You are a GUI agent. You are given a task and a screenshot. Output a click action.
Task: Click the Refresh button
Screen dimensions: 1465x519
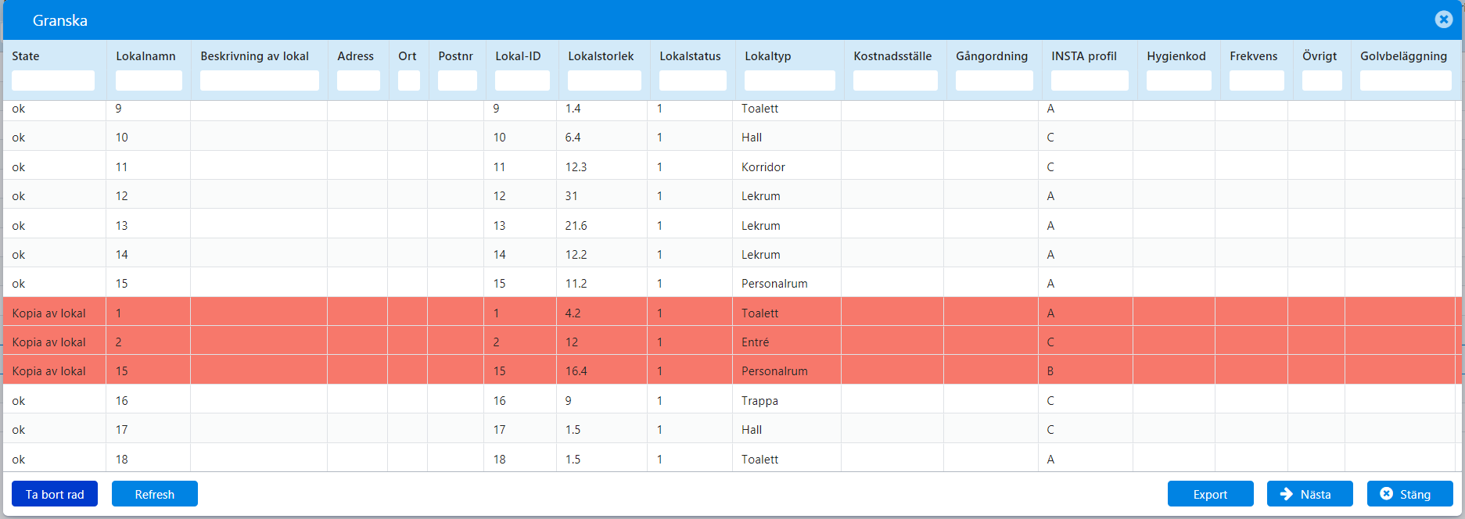tap(155, 494)
